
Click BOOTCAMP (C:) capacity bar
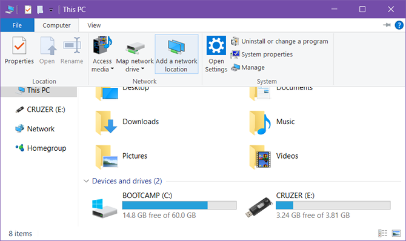(179, 205)
